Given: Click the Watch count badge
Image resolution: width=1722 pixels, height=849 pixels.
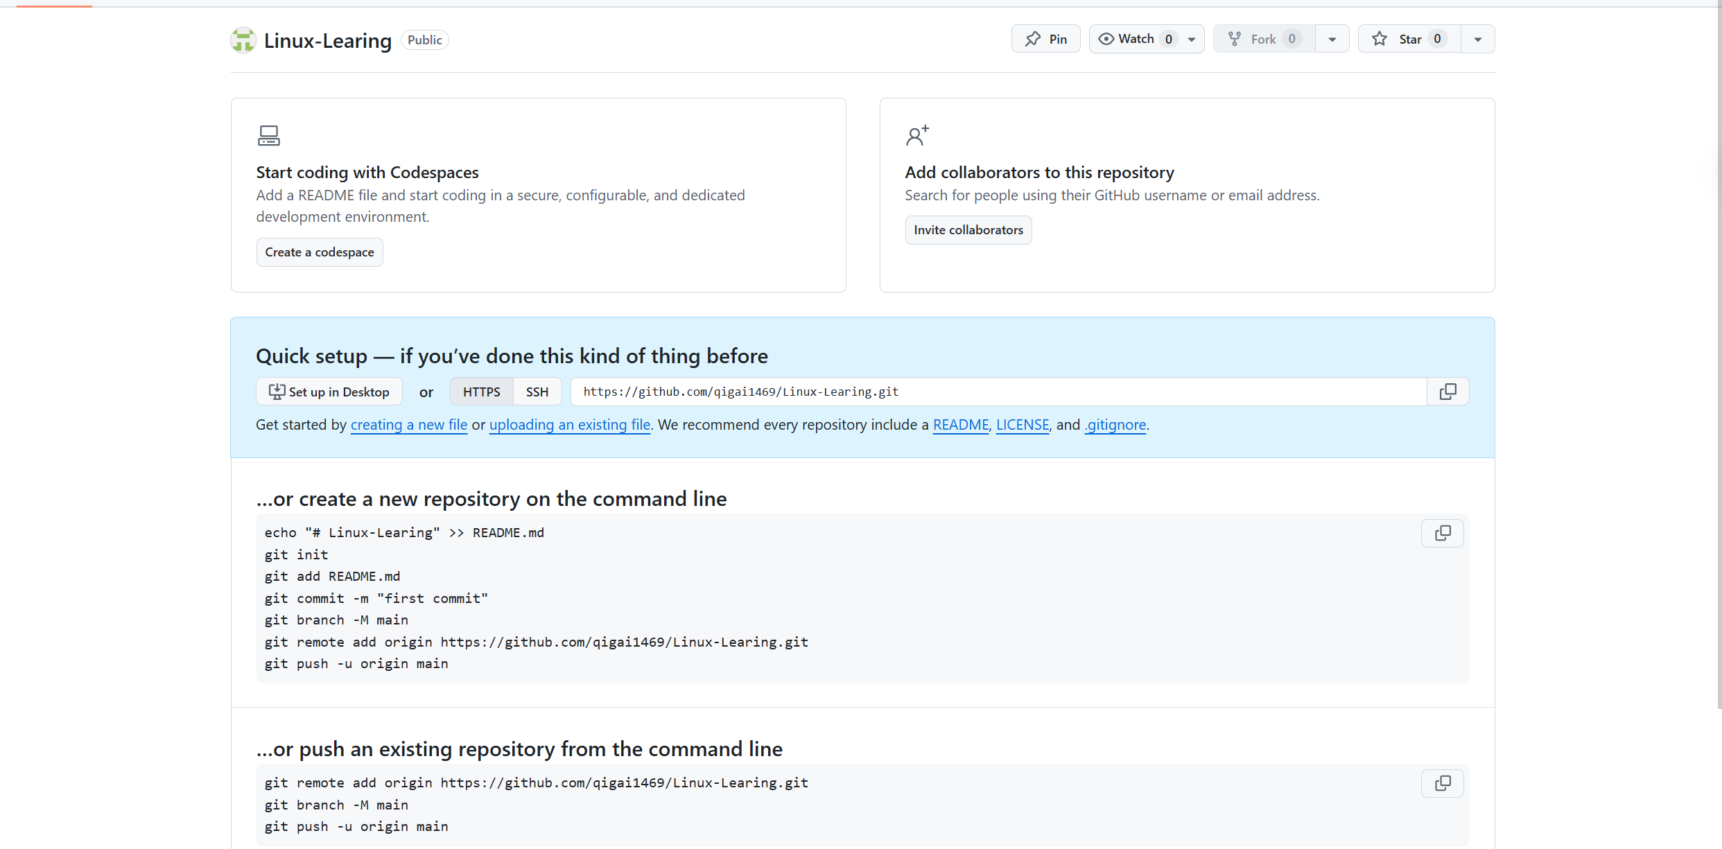Looking at the screenshot, I should [1169, 39].
